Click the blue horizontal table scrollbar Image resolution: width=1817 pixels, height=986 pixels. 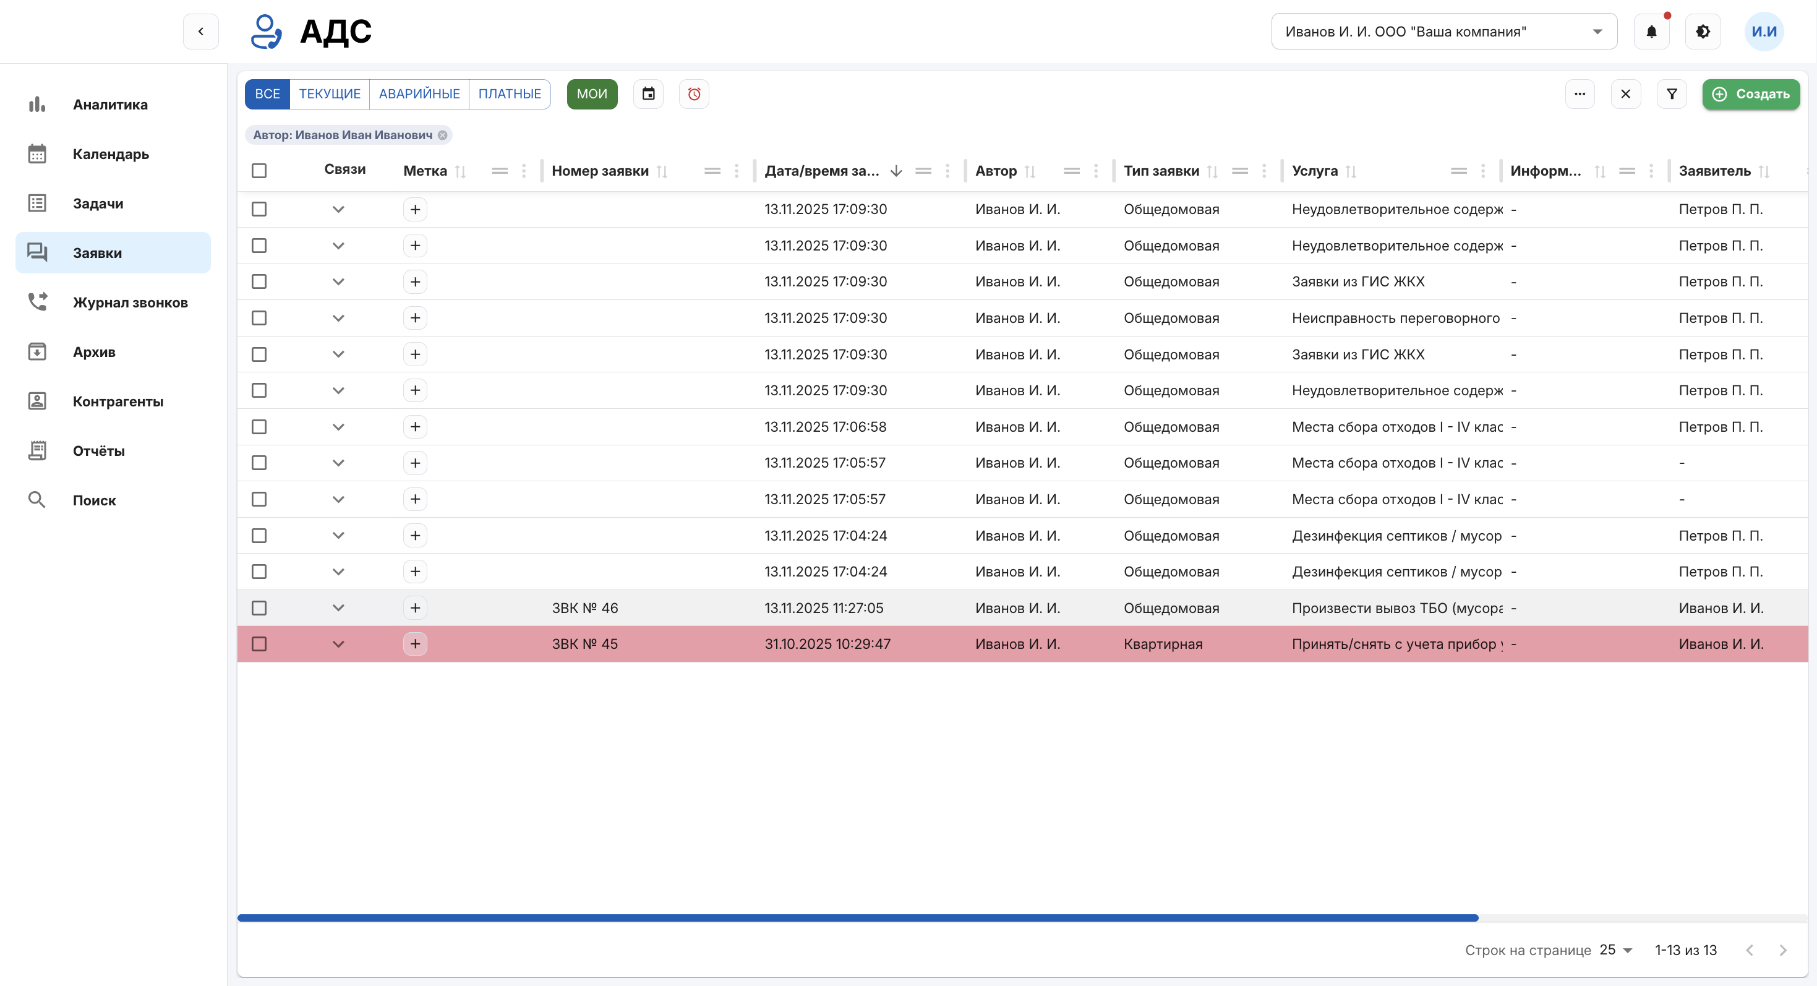coord(858,917)
